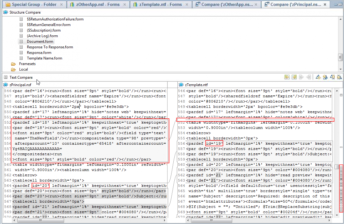Jump to previous change
This screenshot has width=344, height=224.
tap(339, 77)
